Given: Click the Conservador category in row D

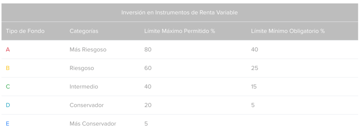Looking at the screenshot, I should [x=87, y=105].
